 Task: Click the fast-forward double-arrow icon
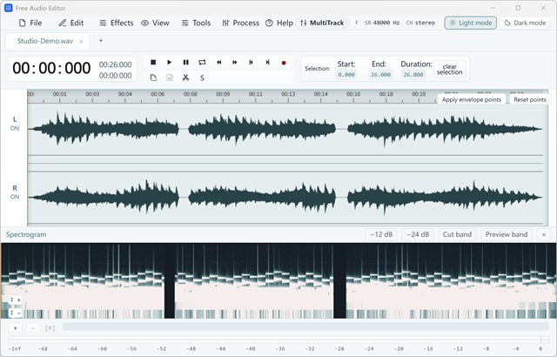235,62
